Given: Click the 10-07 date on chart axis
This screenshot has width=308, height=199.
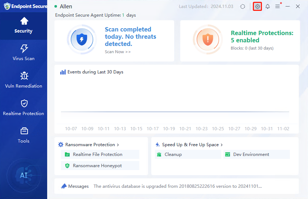Looking at the screenshot, I should (x=71, y=129).
